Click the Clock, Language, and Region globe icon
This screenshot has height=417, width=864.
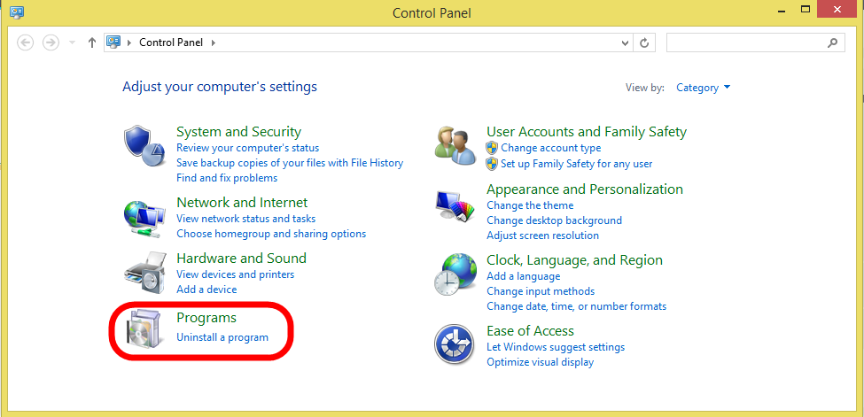click(455, 274)
